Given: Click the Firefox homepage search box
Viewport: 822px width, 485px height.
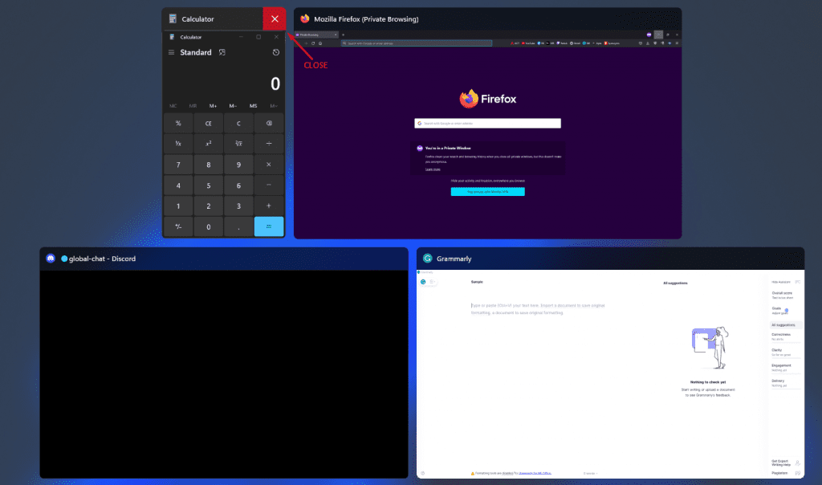Looking at the screenshot, I should pos(487,124).
